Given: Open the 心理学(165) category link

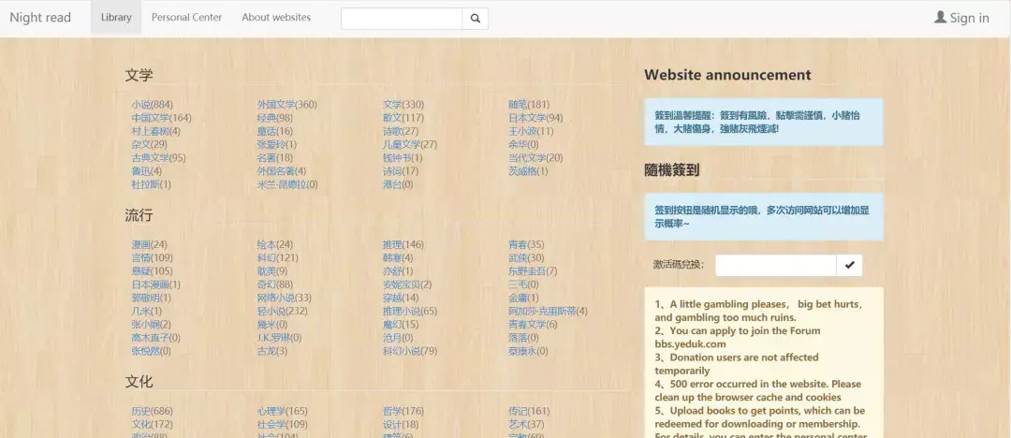Looking at the screenshot, I should (282, 411).
